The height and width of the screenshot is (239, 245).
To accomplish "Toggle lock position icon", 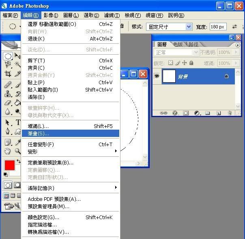I will coord(185,63).
